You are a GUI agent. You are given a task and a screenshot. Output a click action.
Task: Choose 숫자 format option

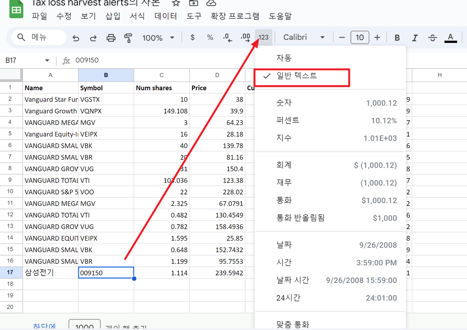click(x=330, y=103)
